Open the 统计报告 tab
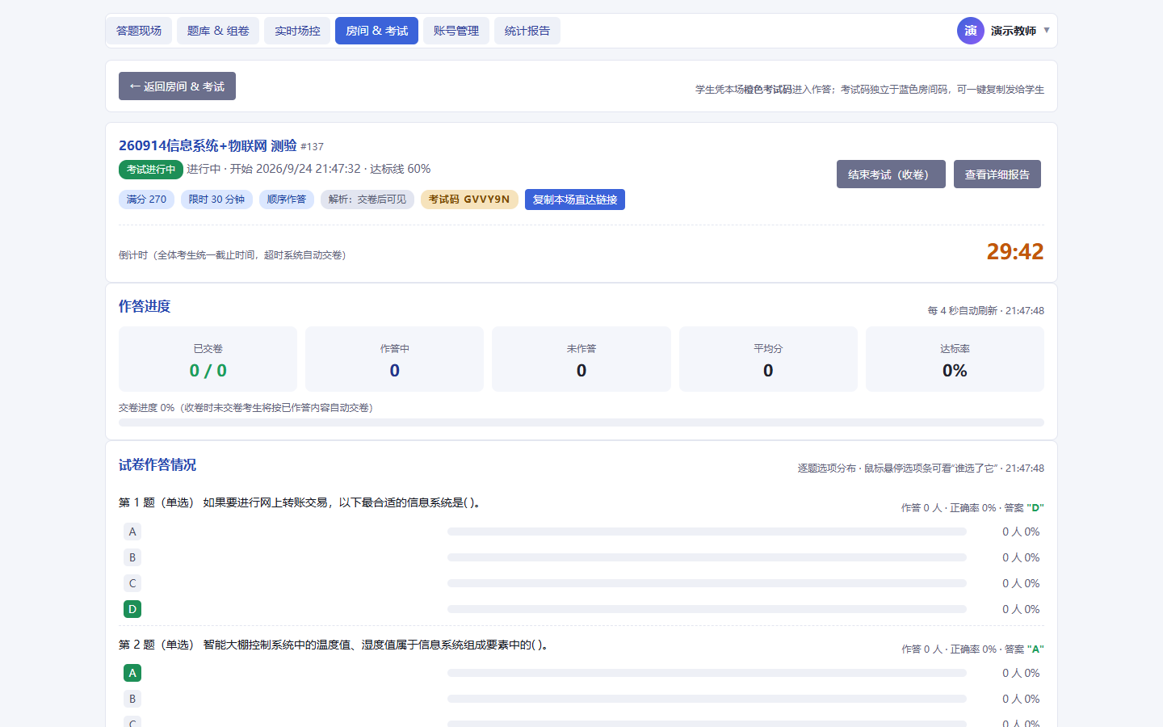The width and height of the screenshot is (1163, 727). (x=527, y=31)
